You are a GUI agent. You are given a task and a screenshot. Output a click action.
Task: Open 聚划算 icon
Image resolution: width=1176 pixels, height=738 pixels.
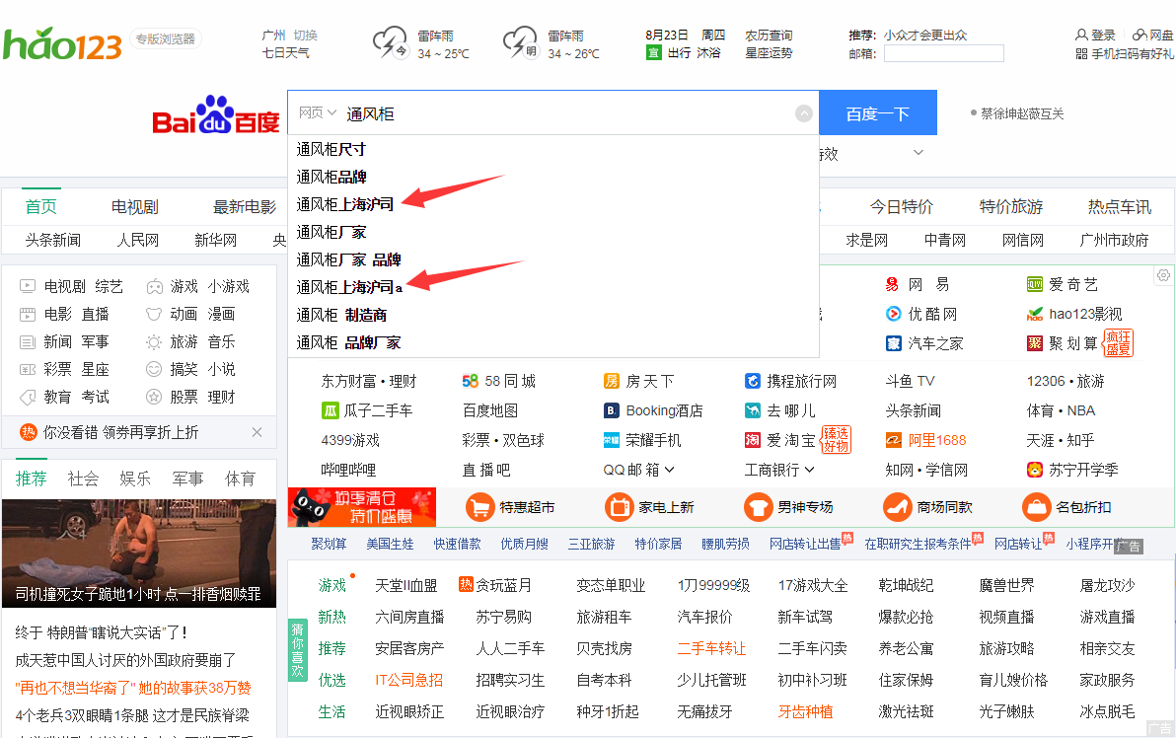(1035, 343)
